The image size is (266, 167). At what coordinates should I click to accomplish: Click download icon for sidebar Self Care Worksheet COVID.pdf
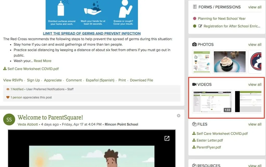point(194,133)
